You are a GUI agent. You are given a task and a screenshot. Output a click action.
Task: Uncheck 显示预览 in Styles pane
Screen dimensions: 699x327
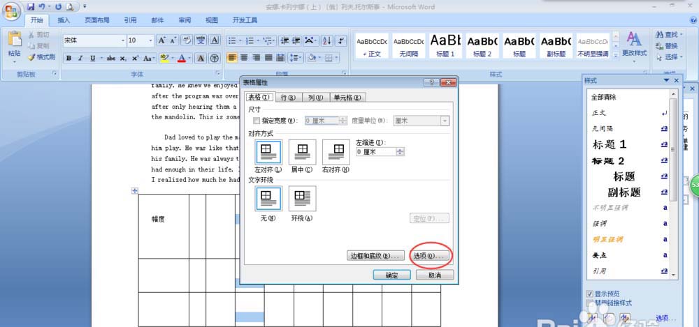point(590,294)
